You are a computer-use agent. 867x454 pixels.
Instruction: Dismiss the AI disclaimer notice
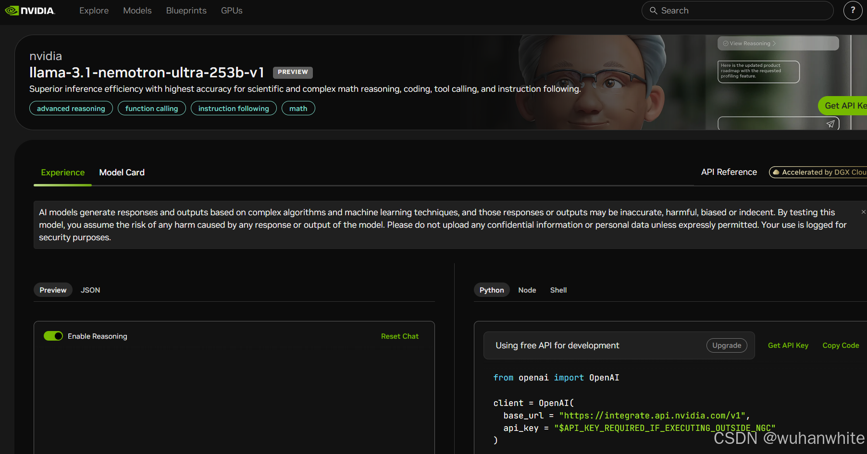click(863, 212)
